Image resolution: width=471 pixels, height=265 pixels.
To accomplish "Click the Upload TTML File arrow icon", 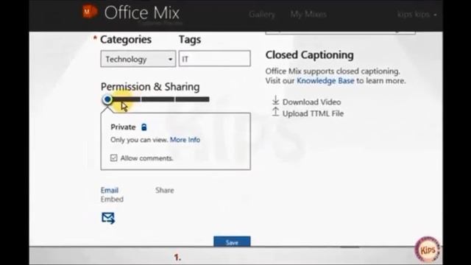I will (x=275, y=112).
